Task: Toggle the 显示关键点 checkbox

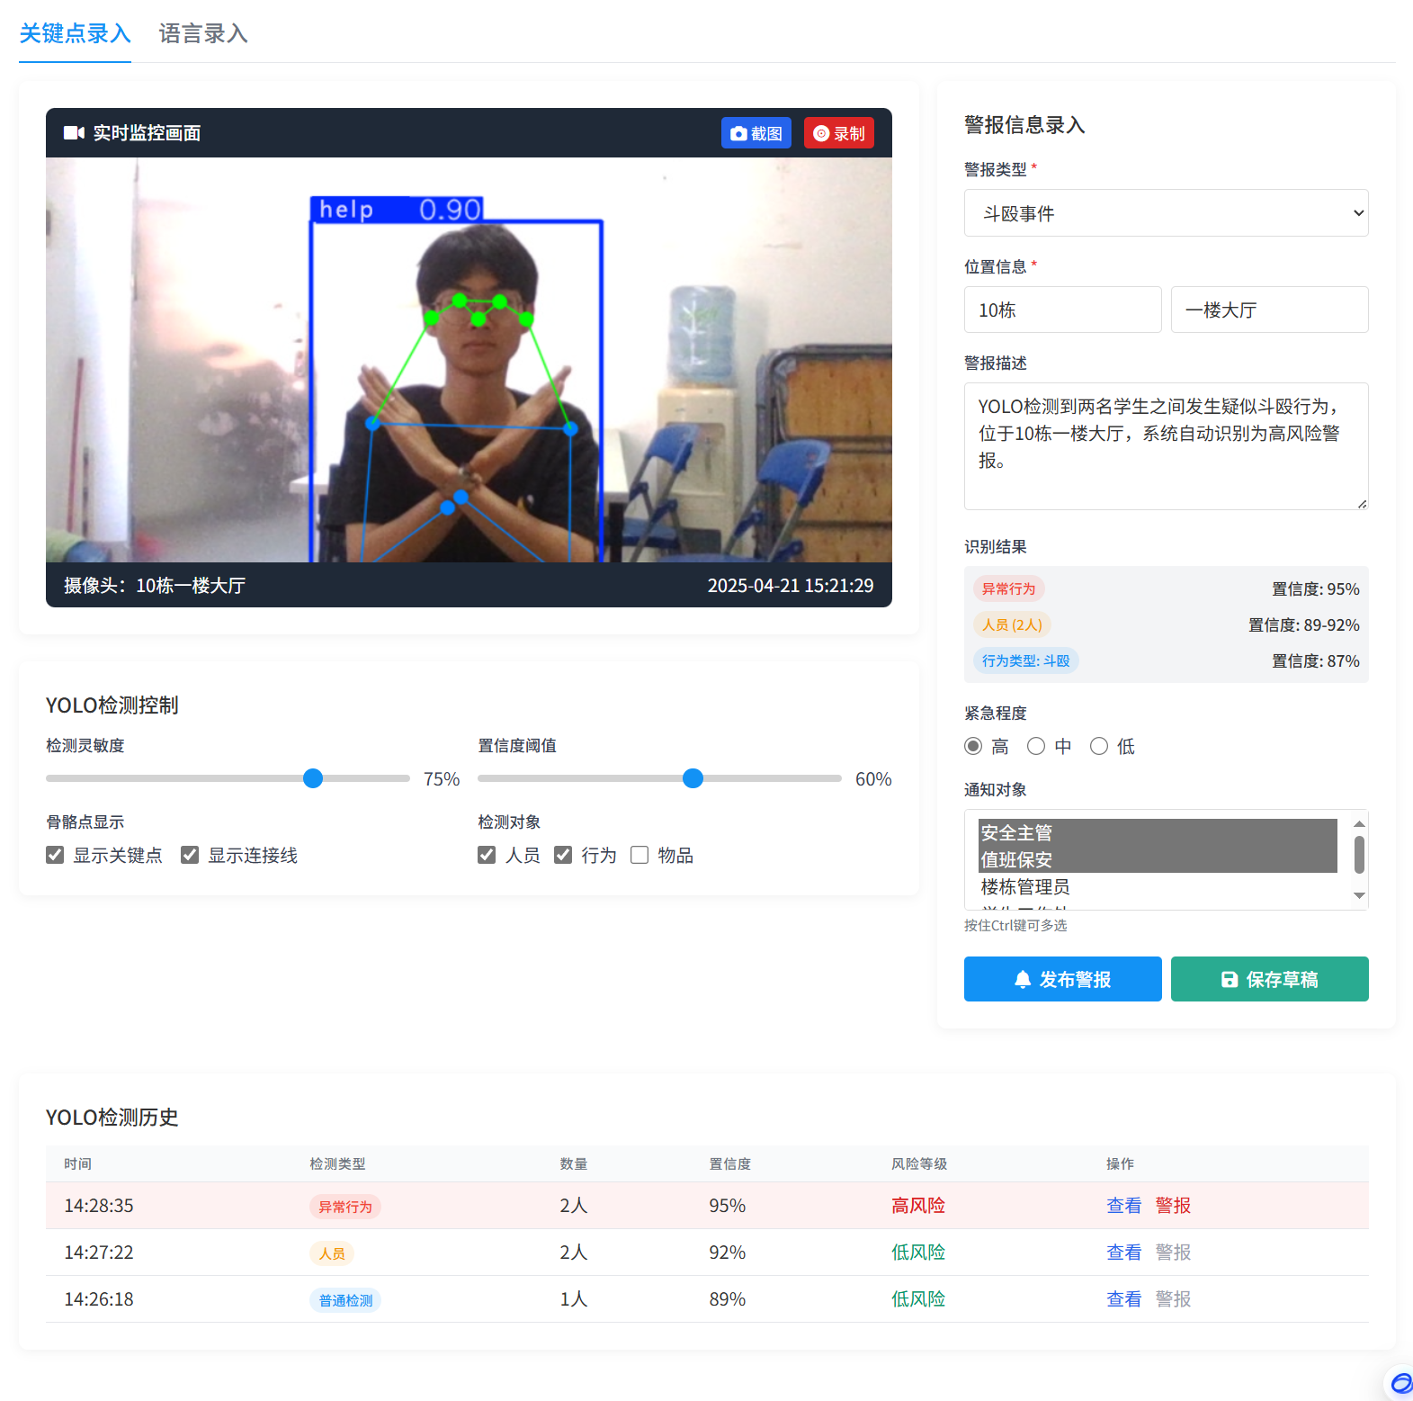Action: (55, 855)
